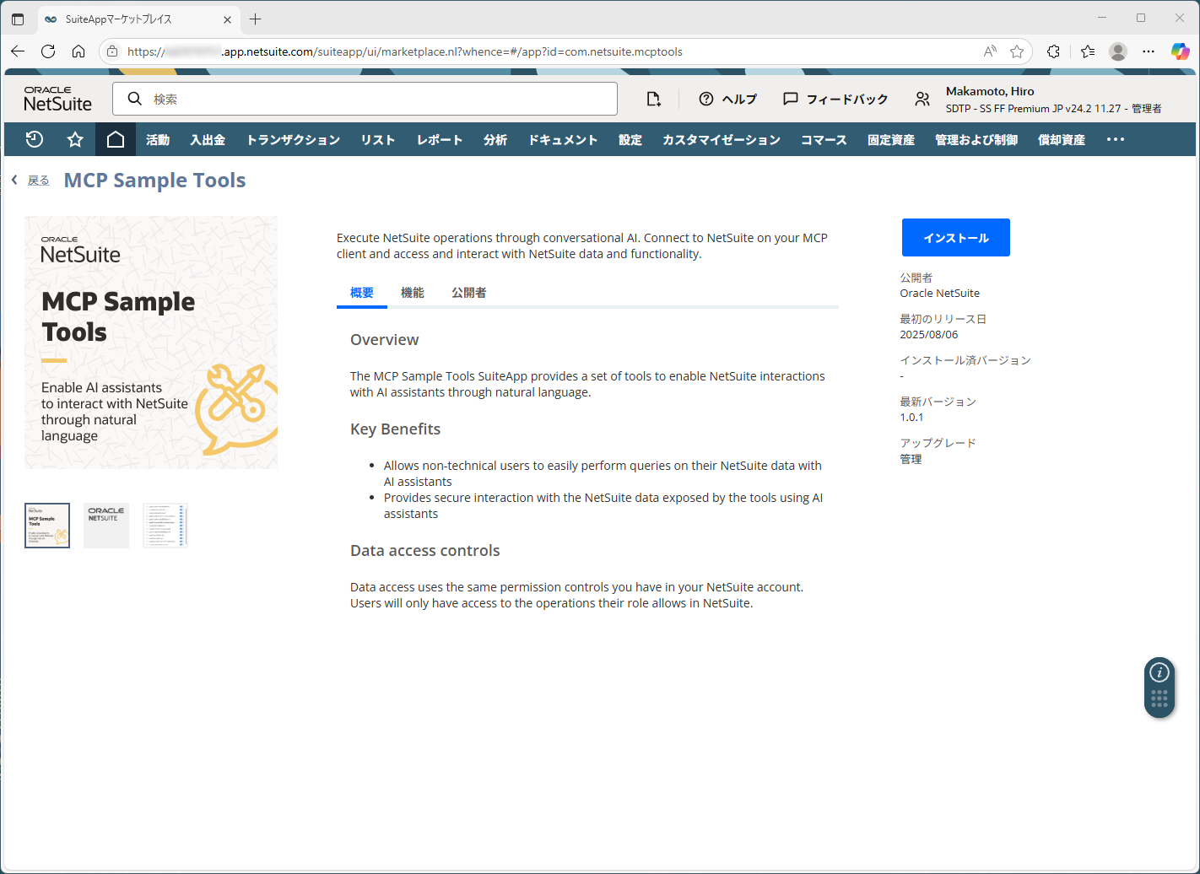Click the 1.0.1 latest version value

point(911,418)
